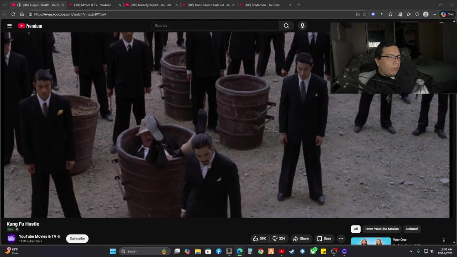Go to browser home page
Image resolution: width=457 pixels, height=257 pixels.
22,14
